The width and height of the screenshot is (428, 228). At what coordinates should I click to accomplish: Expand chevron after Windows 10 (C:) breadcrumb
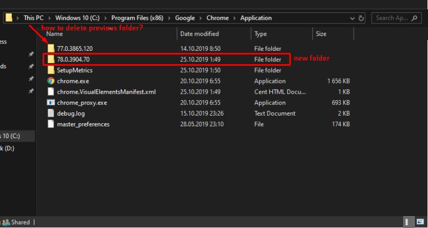(x=105, y=18)
